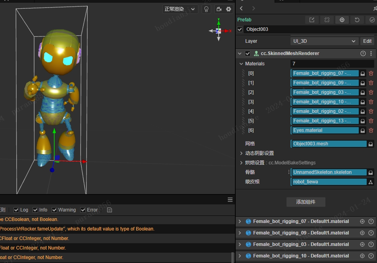Click the 添加组件 button
The width and height of the screenshot is (377, 263).
point(306,202)
